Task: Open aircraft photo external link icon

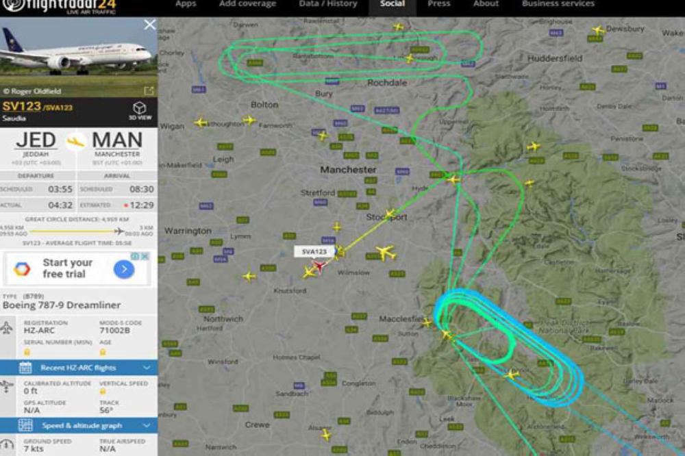Action: coord(149,90)
